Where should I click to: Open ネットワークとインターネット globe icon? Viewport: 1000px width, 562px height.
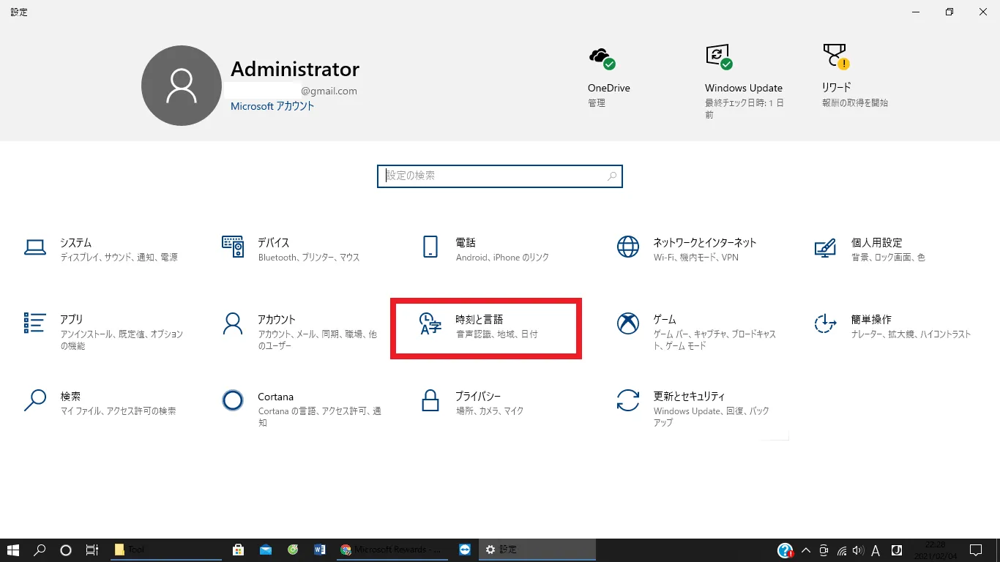tap(628, 247)
